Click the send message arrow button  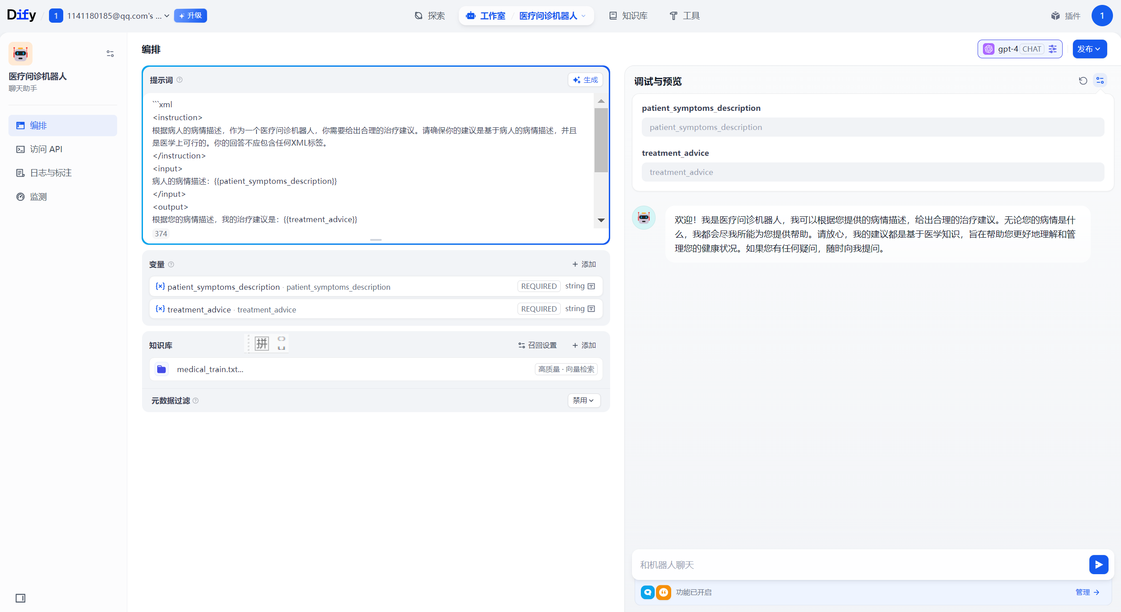pos(1098,564)
